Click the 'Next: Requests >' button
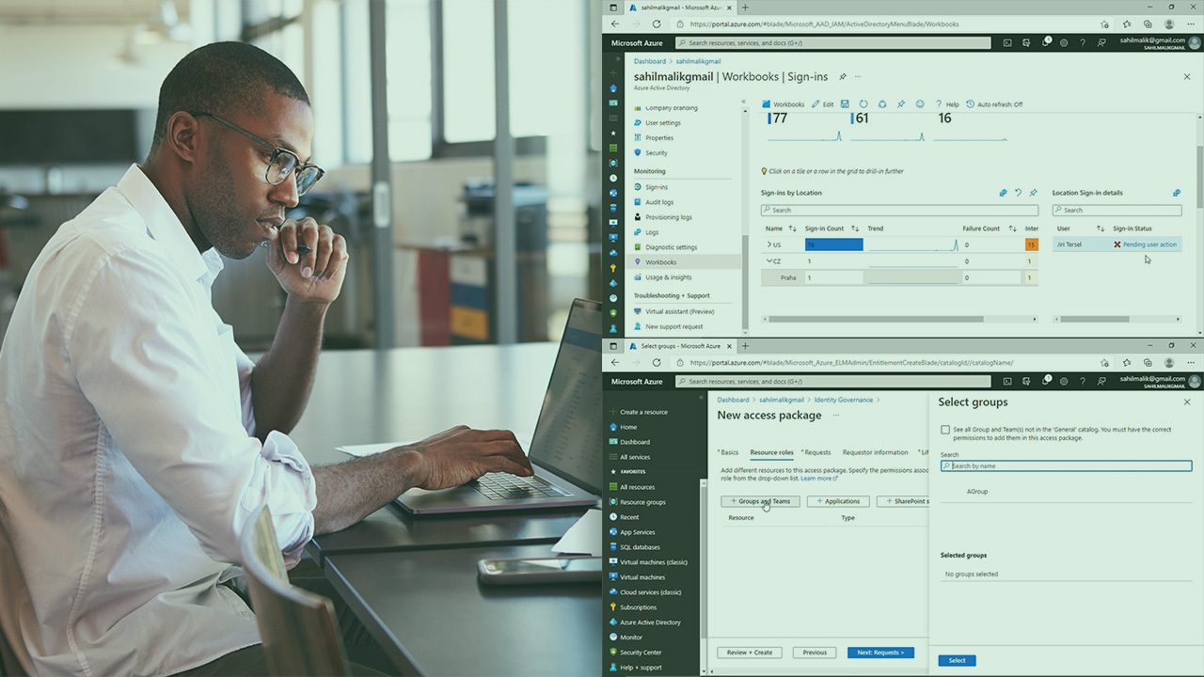This screenshot has height=677, width=1204. [879, 653]
